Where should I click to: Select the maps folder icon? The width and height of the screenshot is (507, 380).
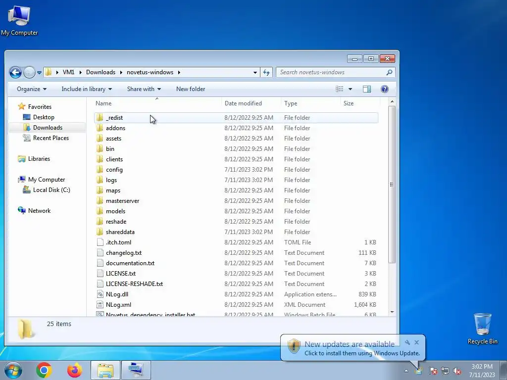coord(100,190)
